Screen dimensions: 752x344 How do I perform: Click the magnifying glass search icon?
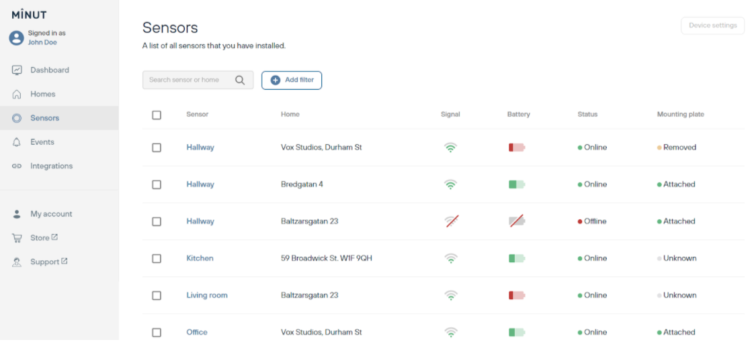[x=240, y=80]
